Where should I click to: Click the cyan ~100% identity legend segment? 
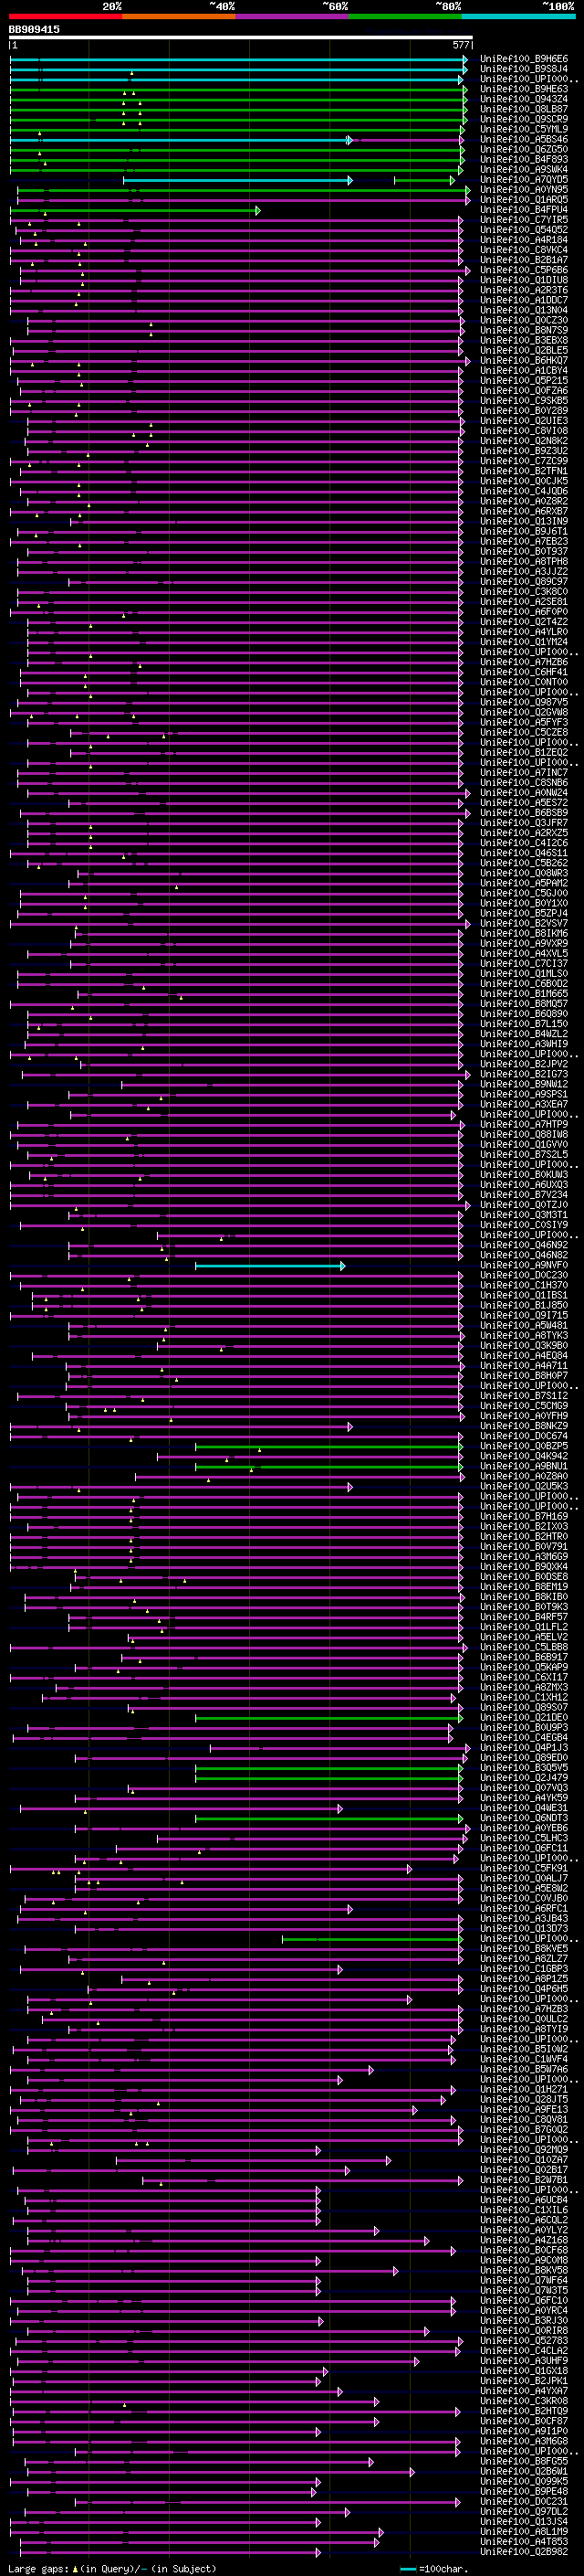(518, 16)
